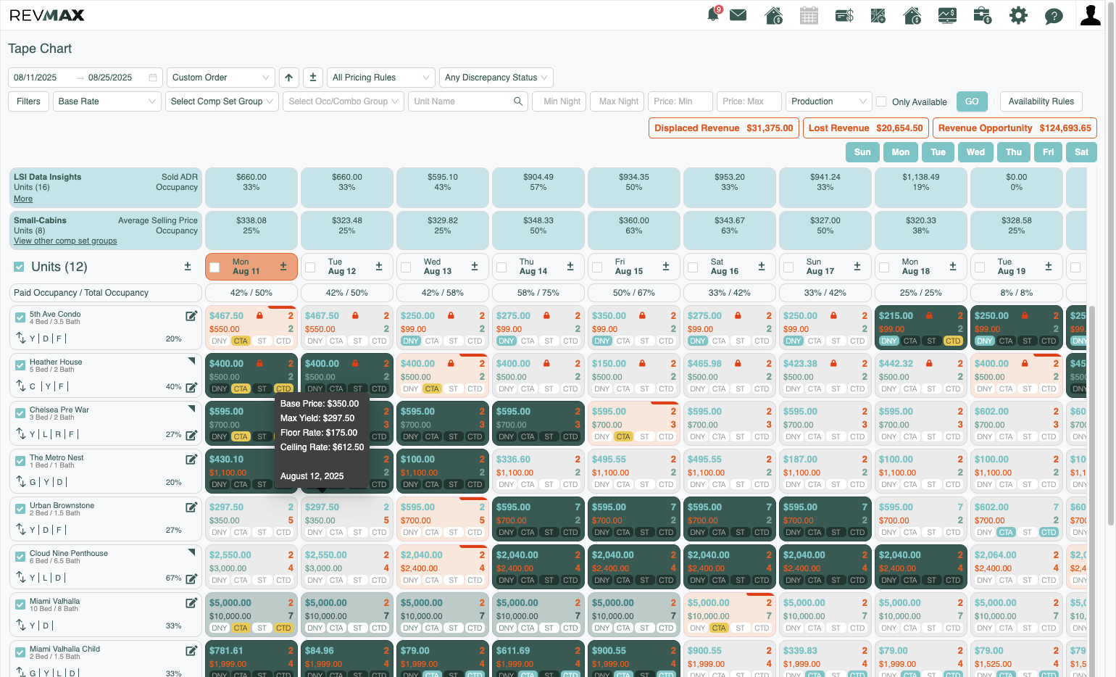
Task: Click the edit icon for Miami Valhalla
Action: point(191,603)
